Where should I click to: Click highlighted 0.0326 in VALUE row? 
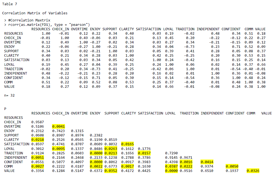253,171
